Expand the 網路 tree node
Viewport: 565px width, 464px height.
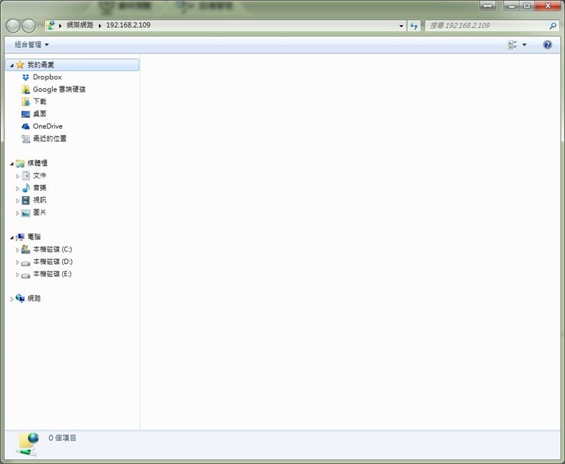pyautogui.click(x=11, y=299)
